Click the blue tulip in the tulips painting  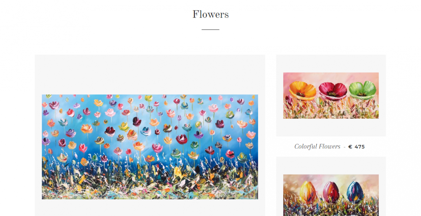tap(355, 192)
